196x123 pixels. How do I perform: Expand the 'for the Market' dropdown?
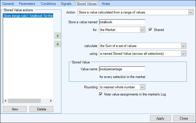coord(142,30)
